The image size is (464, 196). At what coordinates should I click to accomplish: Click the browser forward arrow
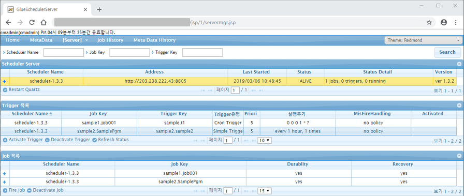pos(20,22)
